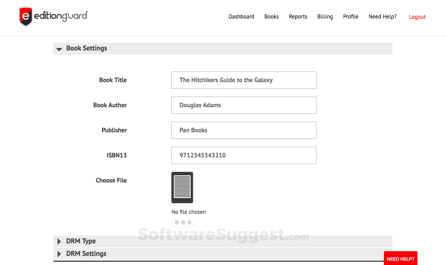
Task: Navigate to the Books section
Action: pyautogui.click(x=271, y=17)
